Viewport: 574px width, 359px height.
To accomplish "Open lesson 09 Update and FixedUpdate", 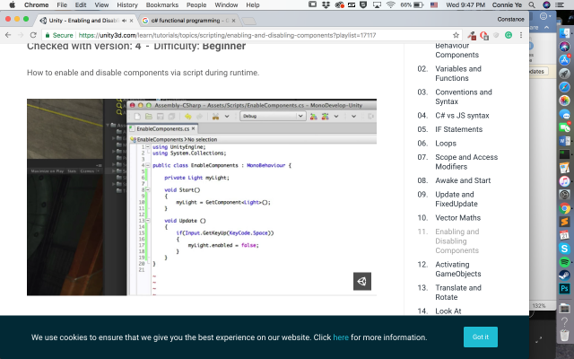I will 457,199.
